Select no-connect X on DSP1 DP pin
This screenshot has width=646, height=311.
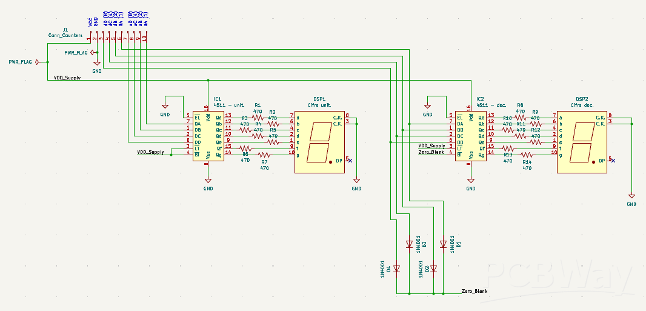[x=350, y=160]
